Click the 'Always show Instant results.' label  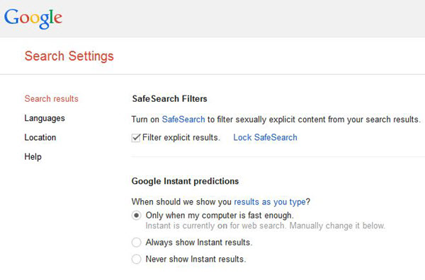coord(199,243)
